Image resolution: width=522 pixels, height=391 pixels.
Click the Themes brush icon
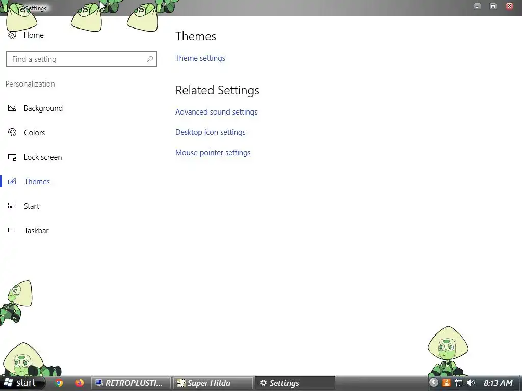12,182
